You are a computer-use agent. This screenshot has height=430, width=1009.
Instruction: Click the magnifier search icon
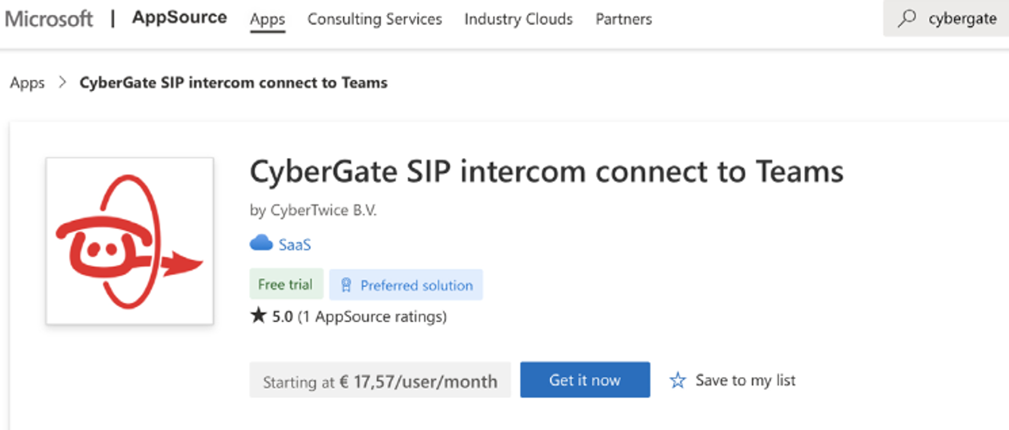click(x=907, y=19)
